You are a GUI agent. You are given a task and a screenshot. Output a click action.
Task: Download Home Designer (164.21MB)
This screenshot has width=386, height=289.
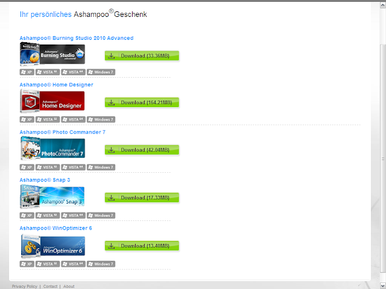pyautogui.click(x=142, y=102)
